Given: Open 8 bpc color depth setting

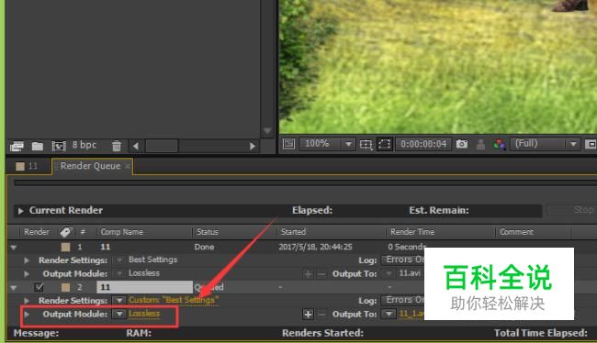Looking at the screenshot, I should 84,145.
